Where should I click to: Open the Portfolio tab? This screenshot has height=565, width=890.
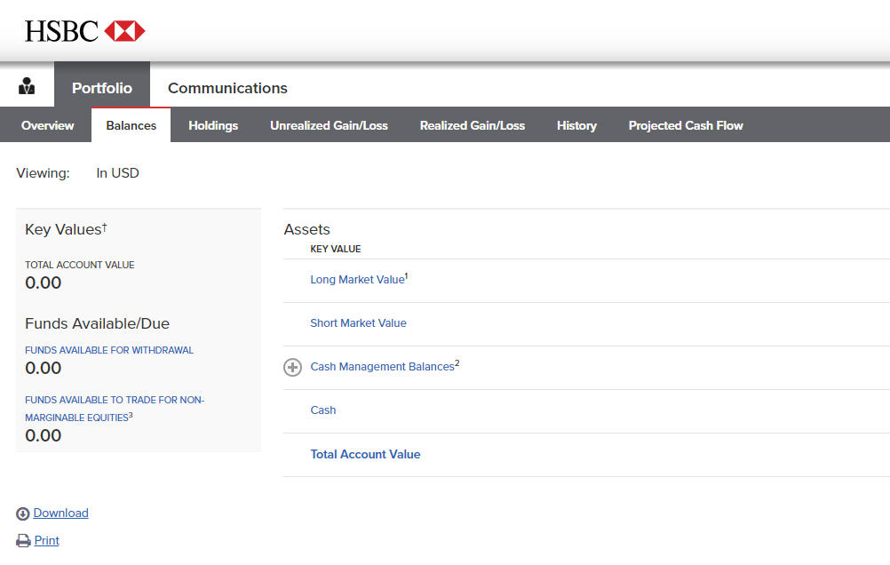click(102, 88)
